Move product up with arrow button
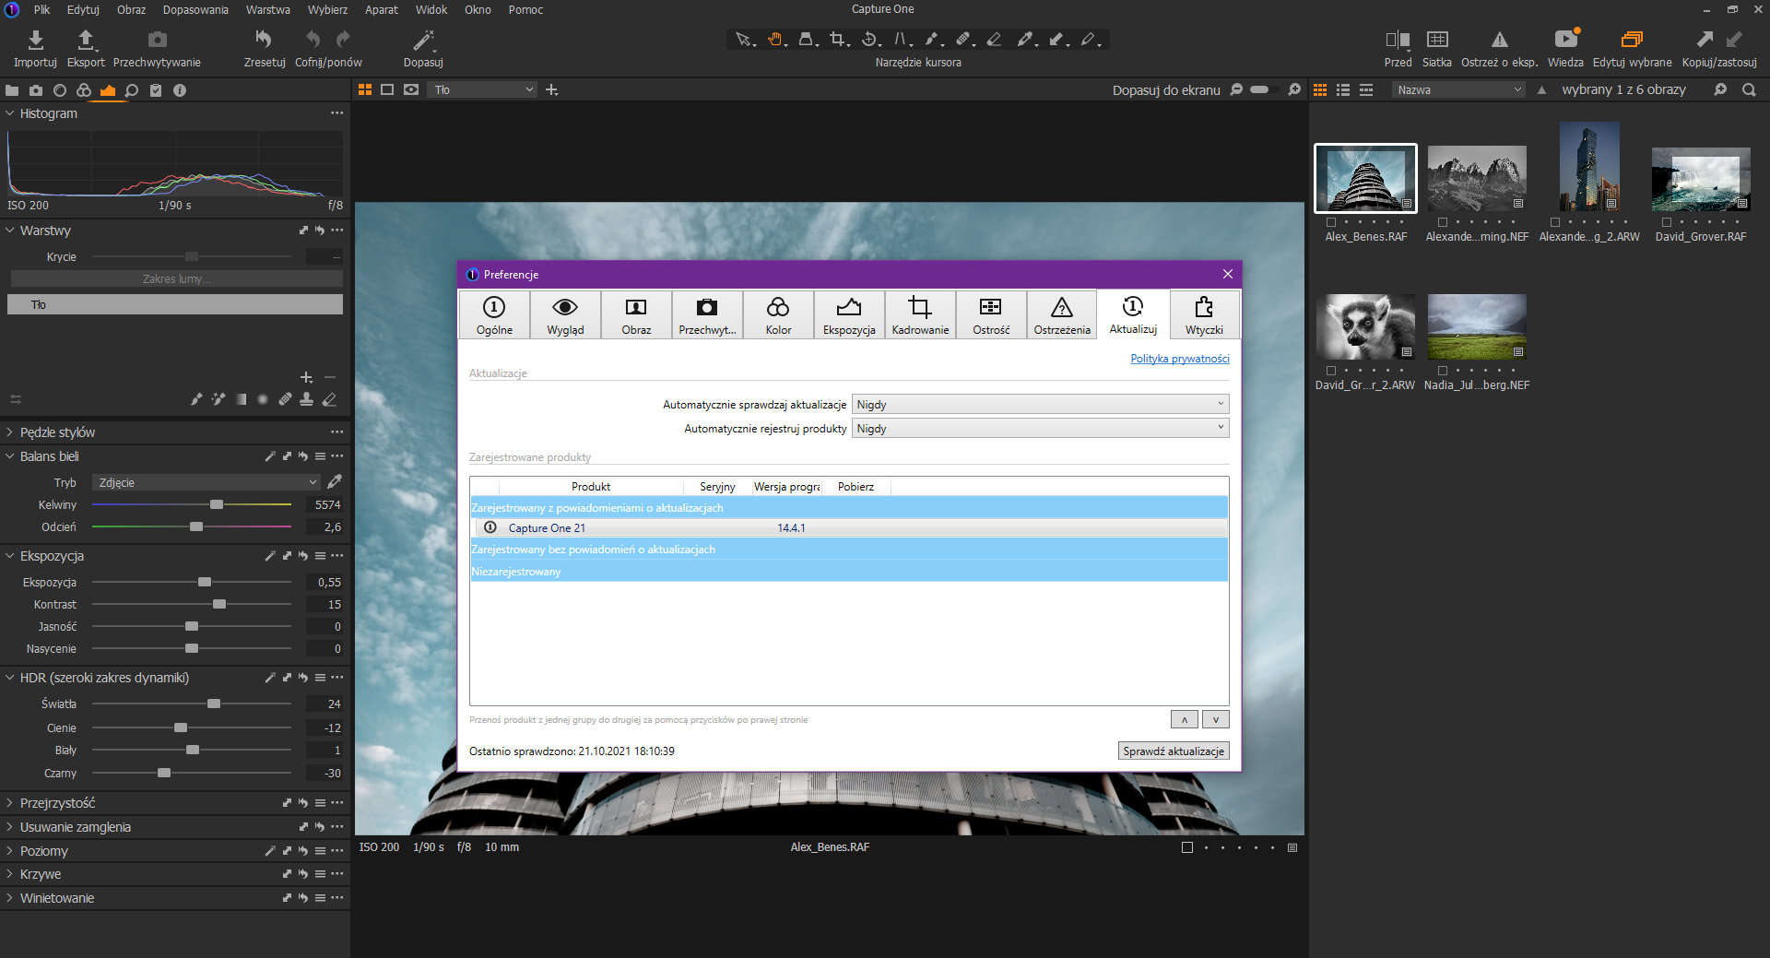The height and width of the screenshot is (958, 1770). click(1185, 719)
